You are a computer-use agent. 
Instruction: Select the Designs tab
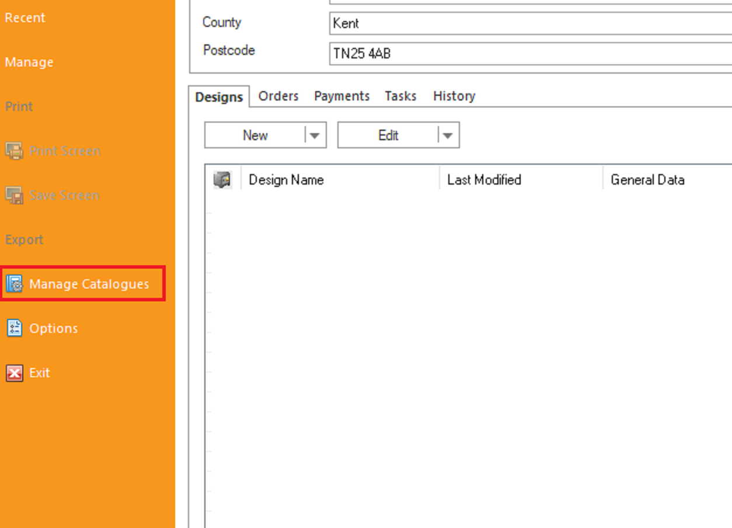[219, 97]
